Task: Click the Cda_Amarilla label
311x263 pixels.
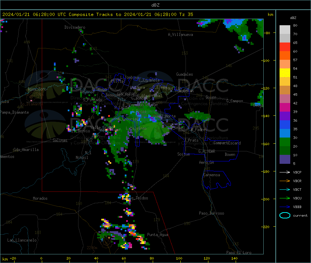Action: tap(26, 150)
